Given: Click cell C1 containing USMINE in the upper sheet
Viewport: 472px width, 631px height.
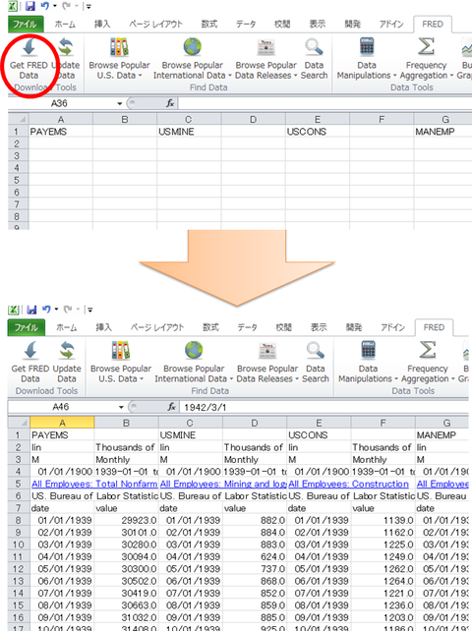Looking at the screenshot, I should click(x=189, y=132).
